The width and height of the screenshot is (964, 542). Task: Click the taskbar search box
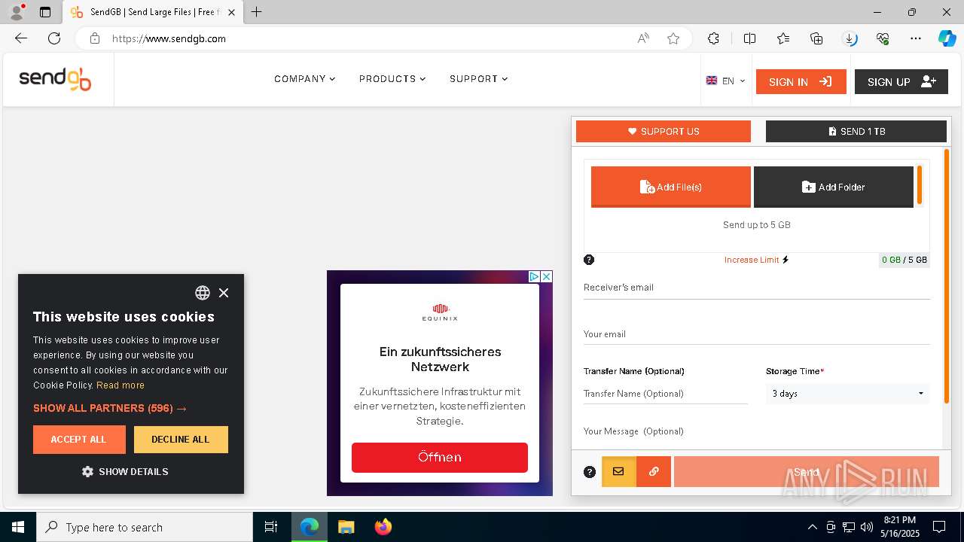coord(145,527)
